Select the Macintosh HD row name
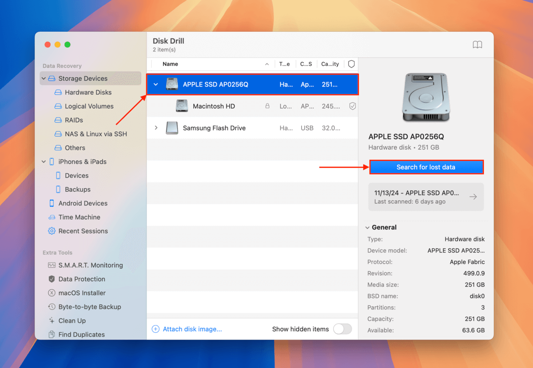This screenshot has height=368, width=533. click(214, 106)
